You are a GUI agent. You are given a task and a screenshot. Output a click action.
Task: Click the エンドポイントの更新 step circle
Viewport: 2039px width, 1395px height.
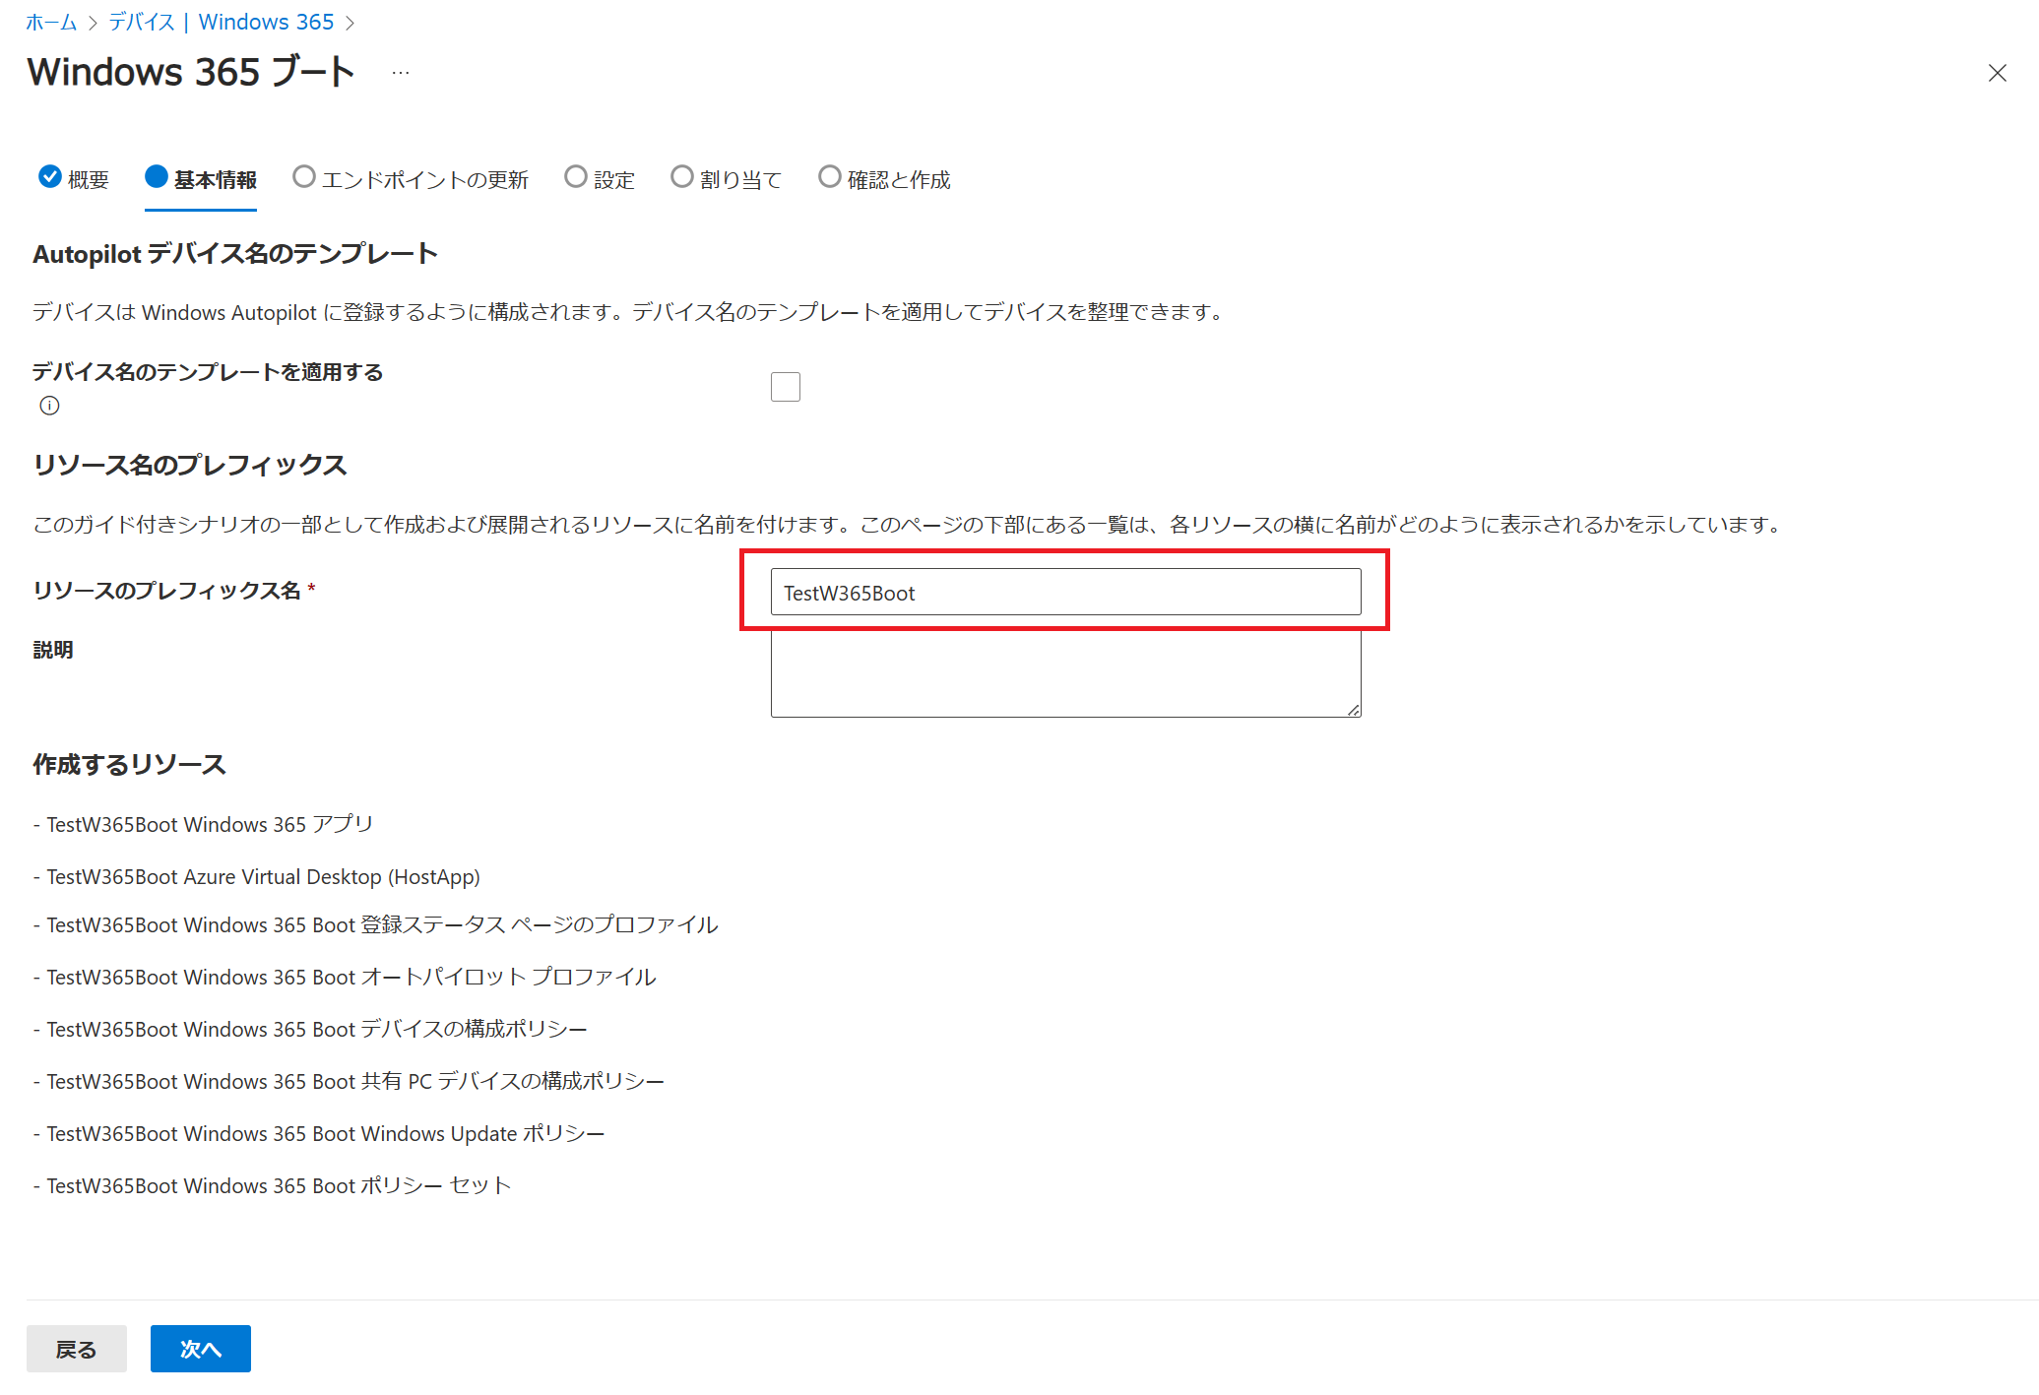(304, 176)
